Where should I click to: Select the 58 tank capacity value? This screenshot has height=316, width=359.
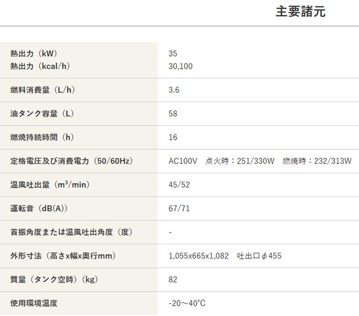point(174,113)
